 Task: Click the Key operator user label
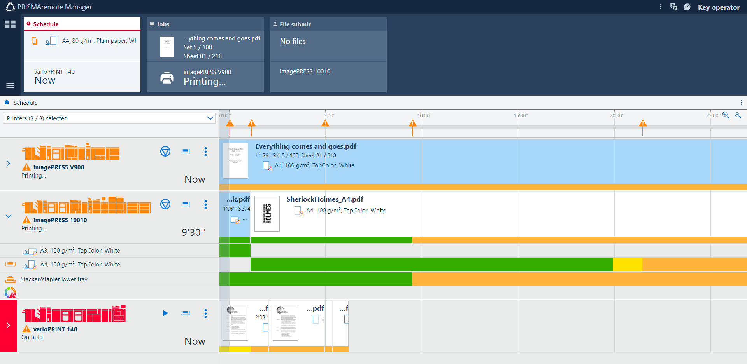coord(719,7)
